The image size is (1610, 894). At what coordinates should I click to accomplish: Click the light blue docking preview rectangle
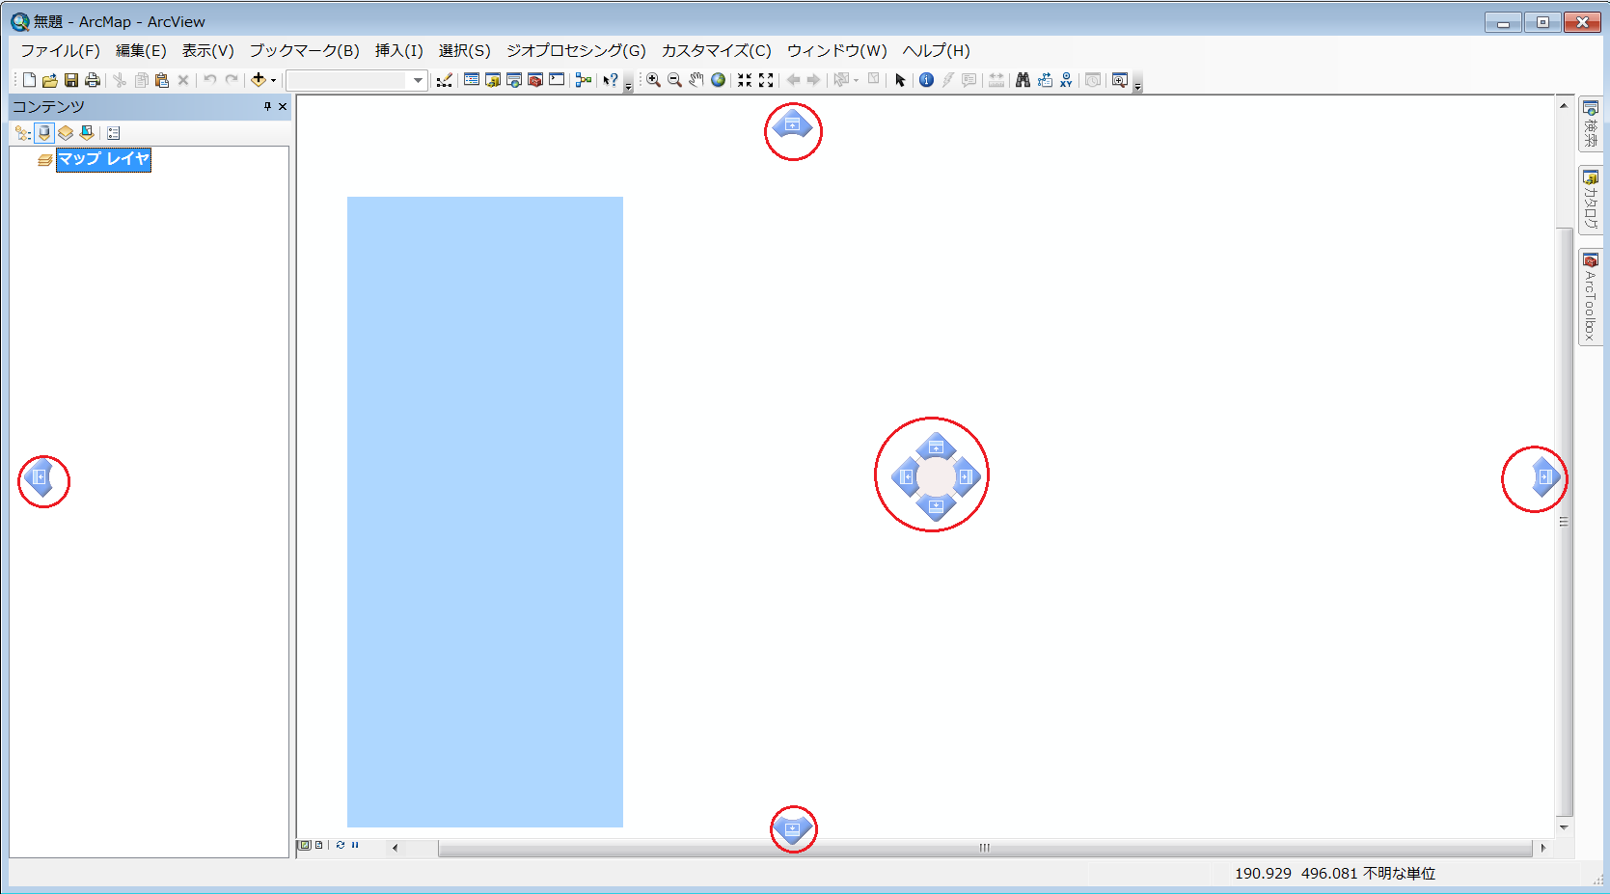point(485,512)
